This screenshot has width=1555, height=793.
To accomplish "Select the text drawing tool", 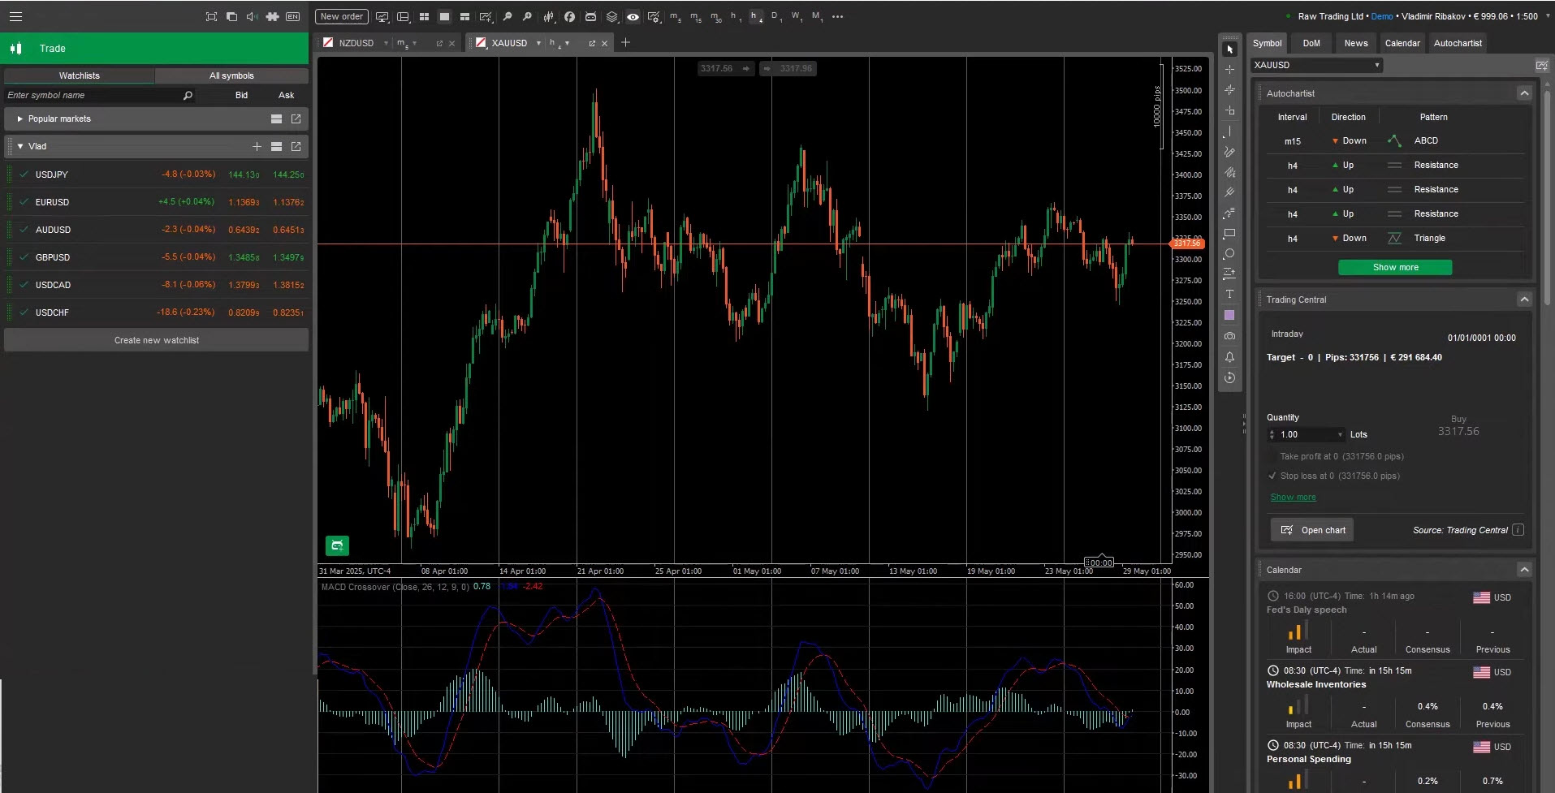I will 1229,295.
